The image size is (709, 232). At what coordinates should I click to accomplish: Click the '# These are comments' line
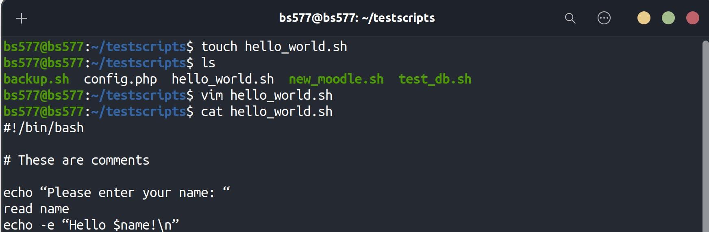(x=76, y=160)
